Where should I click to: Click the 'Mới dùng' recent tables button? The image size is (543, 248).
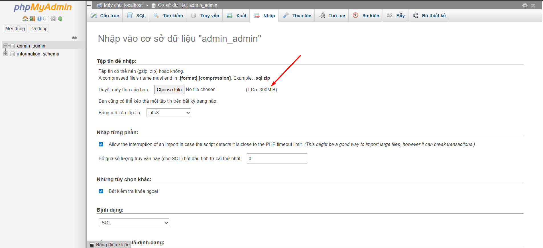15,28
